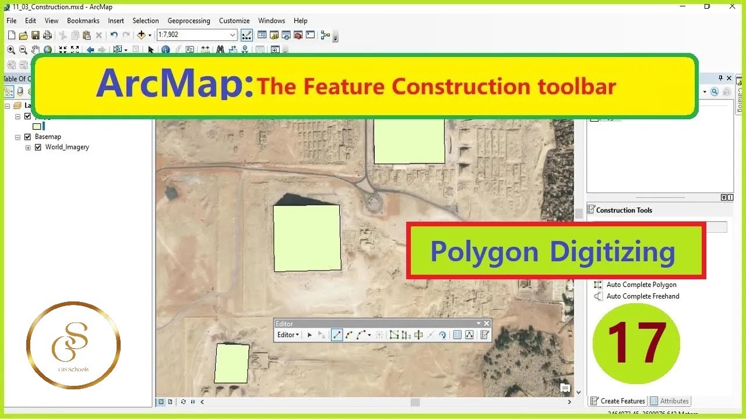Expand the World_Imagery layer node
This screenshot has width=746, height=419.
[28, 147]
